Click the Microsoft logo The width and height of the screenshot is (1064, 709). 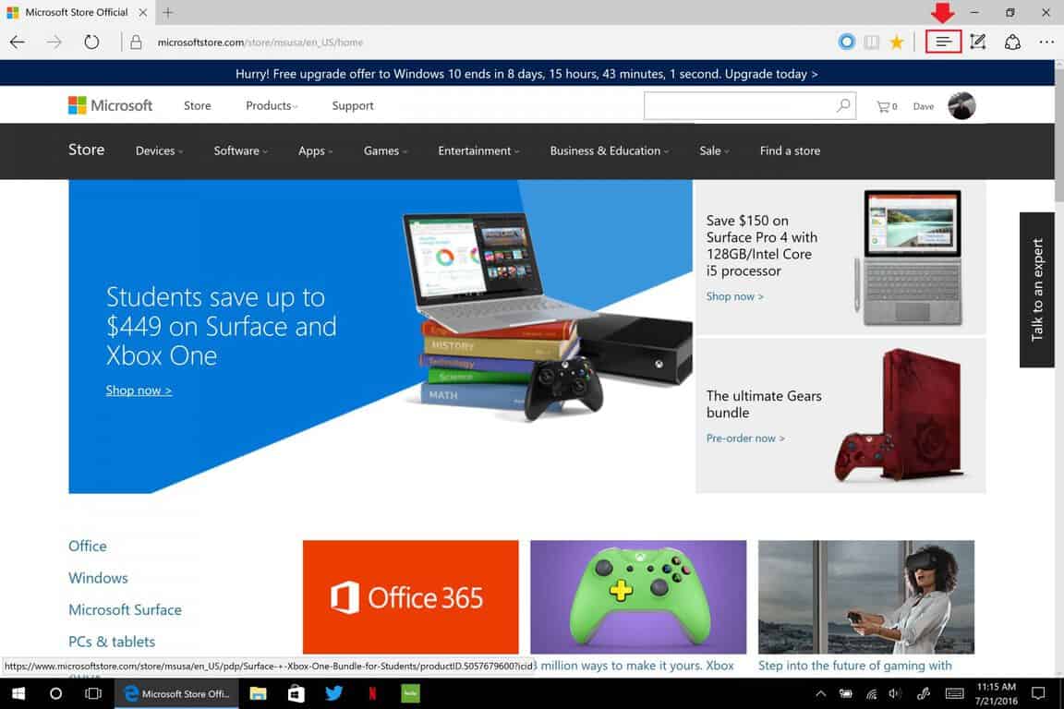point(110,105)
